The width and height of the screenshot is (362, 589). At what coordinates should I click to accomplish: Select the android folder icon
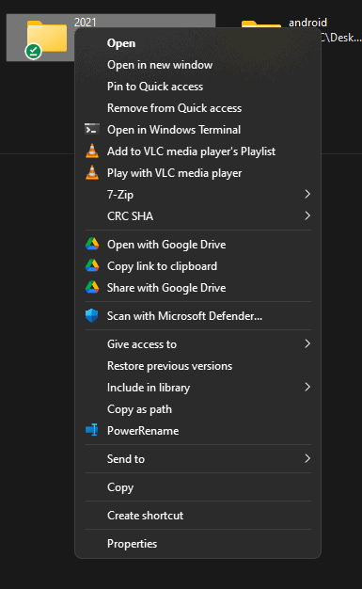click(x=261, y=24)
